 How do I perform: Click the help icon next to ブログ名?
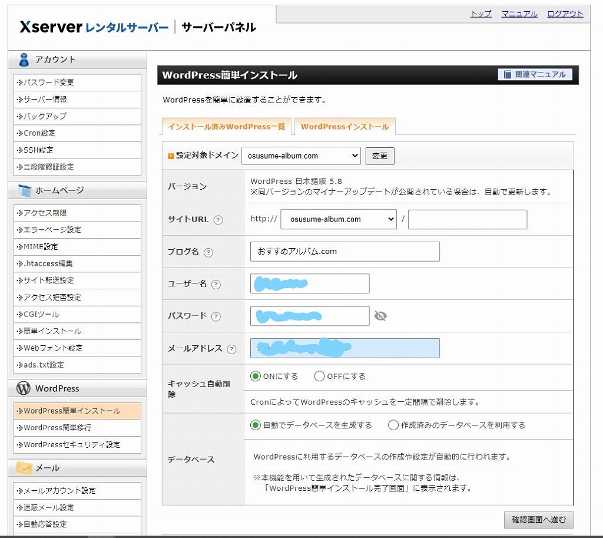(x=208, y=252)
